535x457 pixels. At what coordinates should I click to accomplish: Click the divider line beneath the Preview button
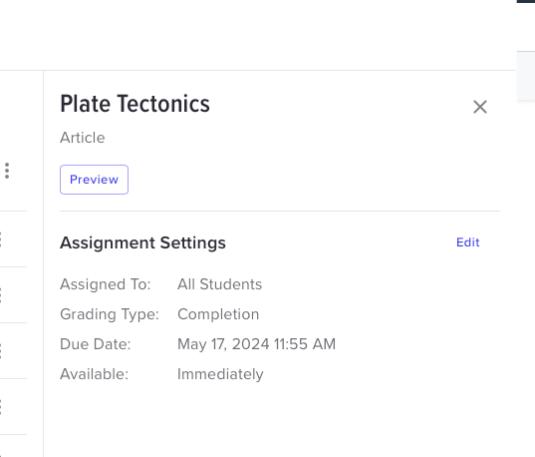pos(280,211)
